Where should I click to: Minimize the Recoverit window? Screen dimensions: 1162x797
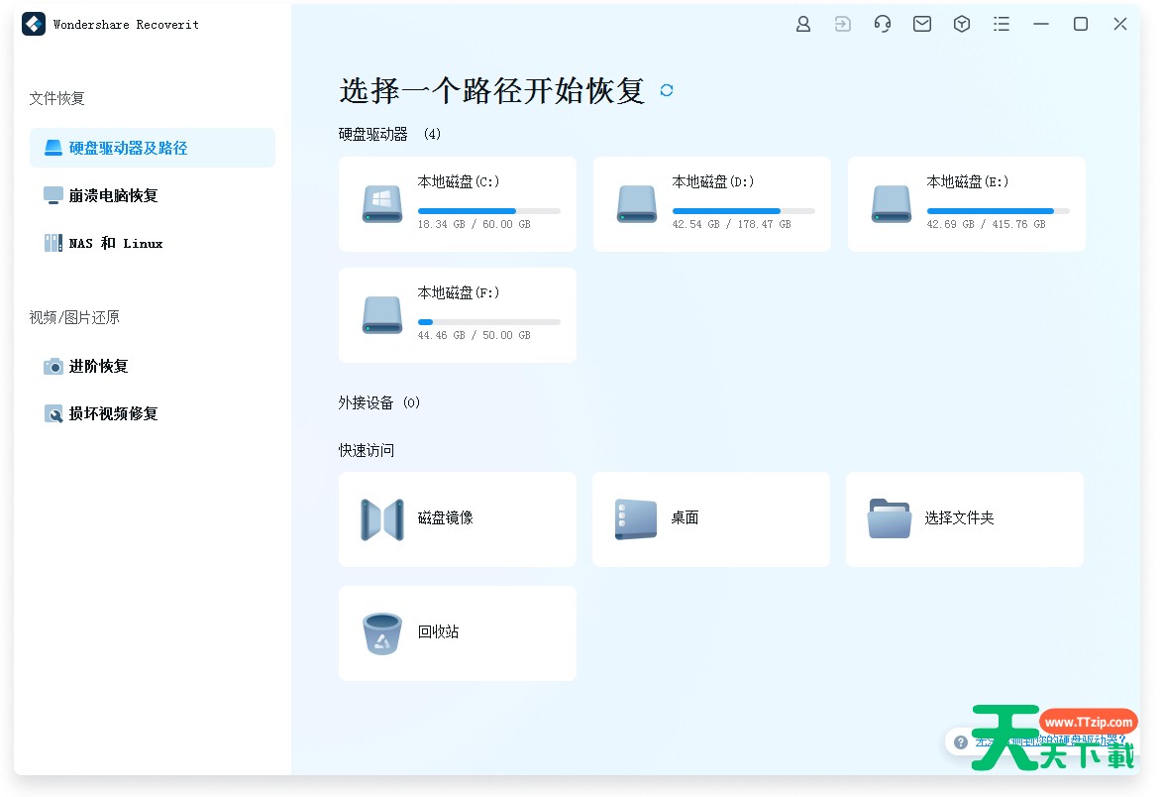tap(1041, 25)
